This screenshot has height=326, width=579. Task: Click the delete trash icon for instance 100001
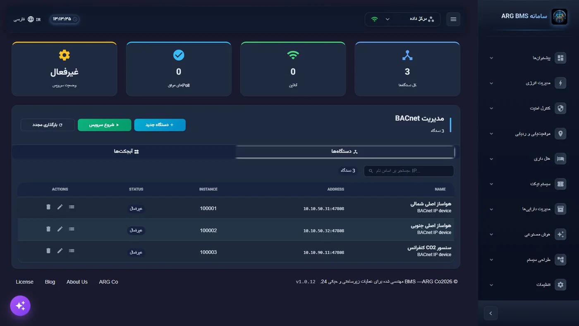[x=48, y=206]
